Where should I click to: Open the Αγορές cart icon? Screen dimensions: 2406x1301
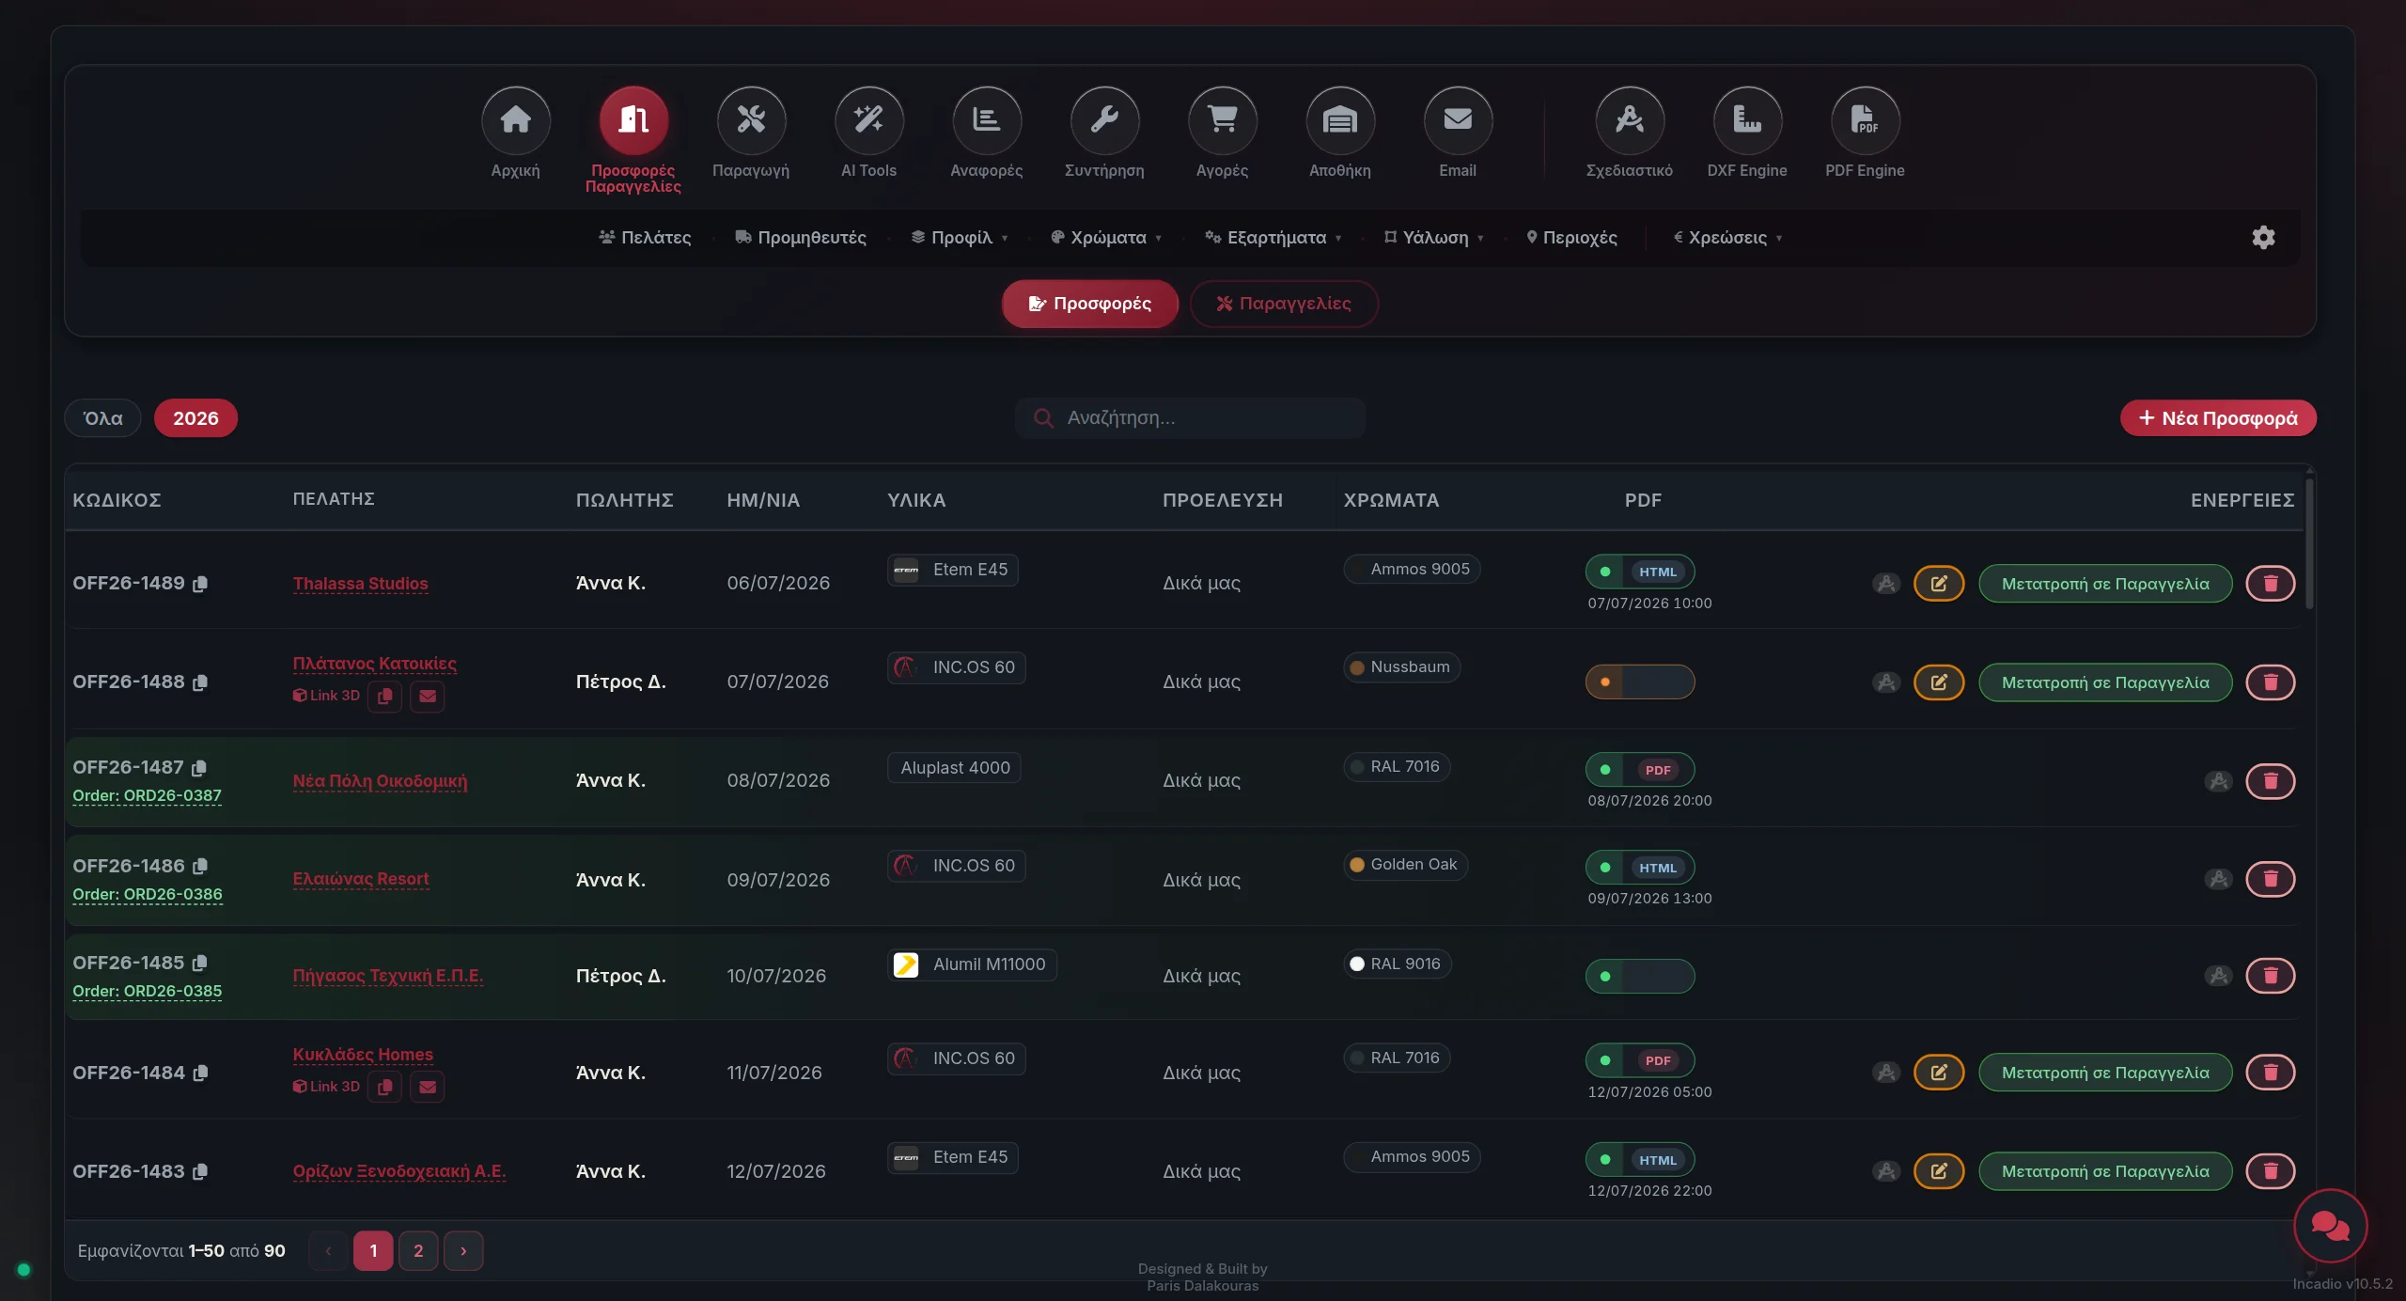[1222, 120]
